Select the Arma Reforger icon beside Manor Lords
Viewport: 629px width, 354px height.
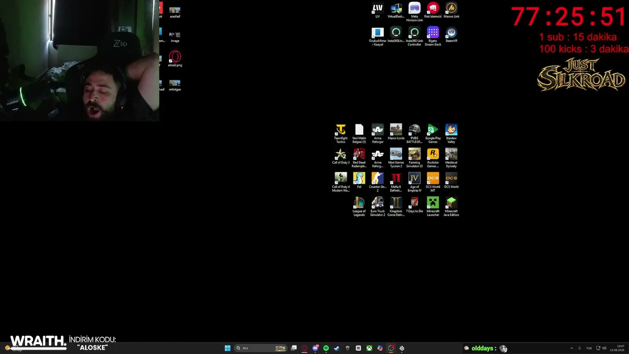(x=377, y=133)
